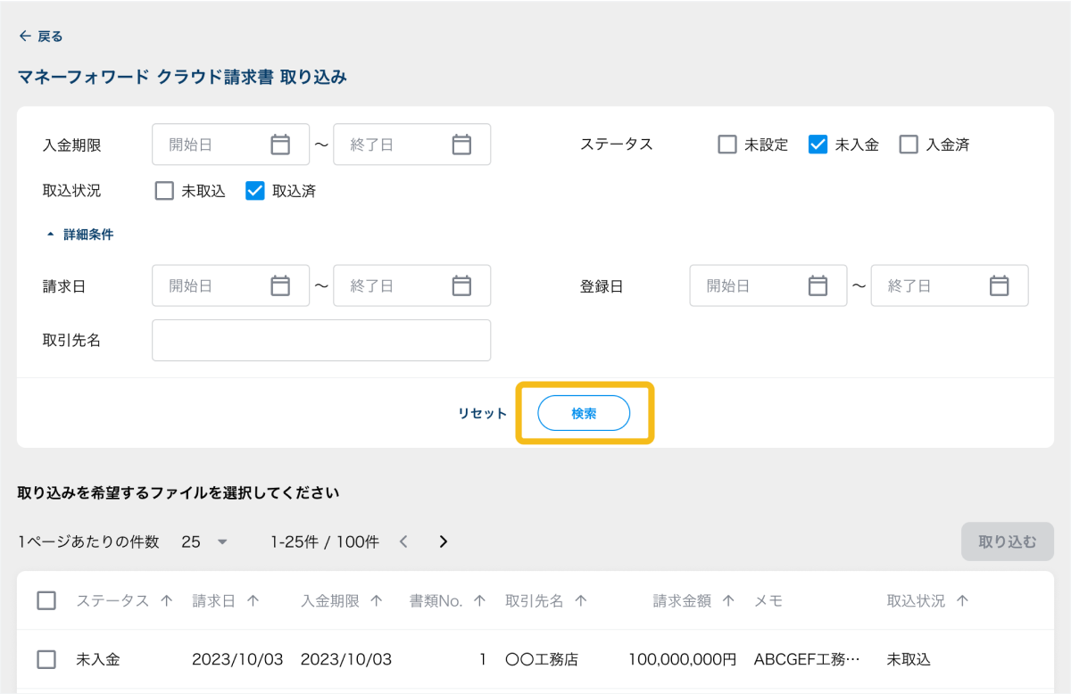Sort table by 請求金額 arrow
The image size is (1071, 694).
click(x=728, y=601)
